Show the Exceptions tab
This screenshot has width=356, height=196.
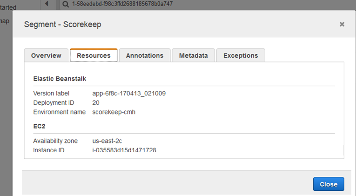[x=240, y=55]
